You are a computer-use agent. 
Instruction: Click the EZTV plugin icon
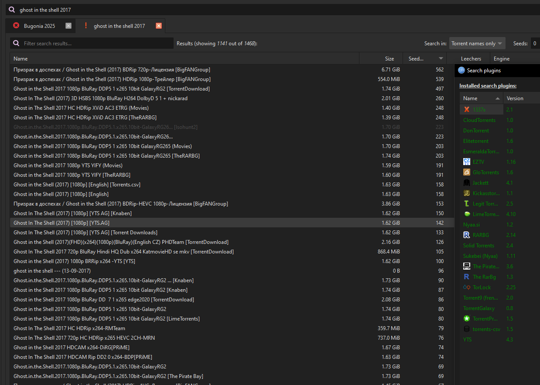pos(467,162)
